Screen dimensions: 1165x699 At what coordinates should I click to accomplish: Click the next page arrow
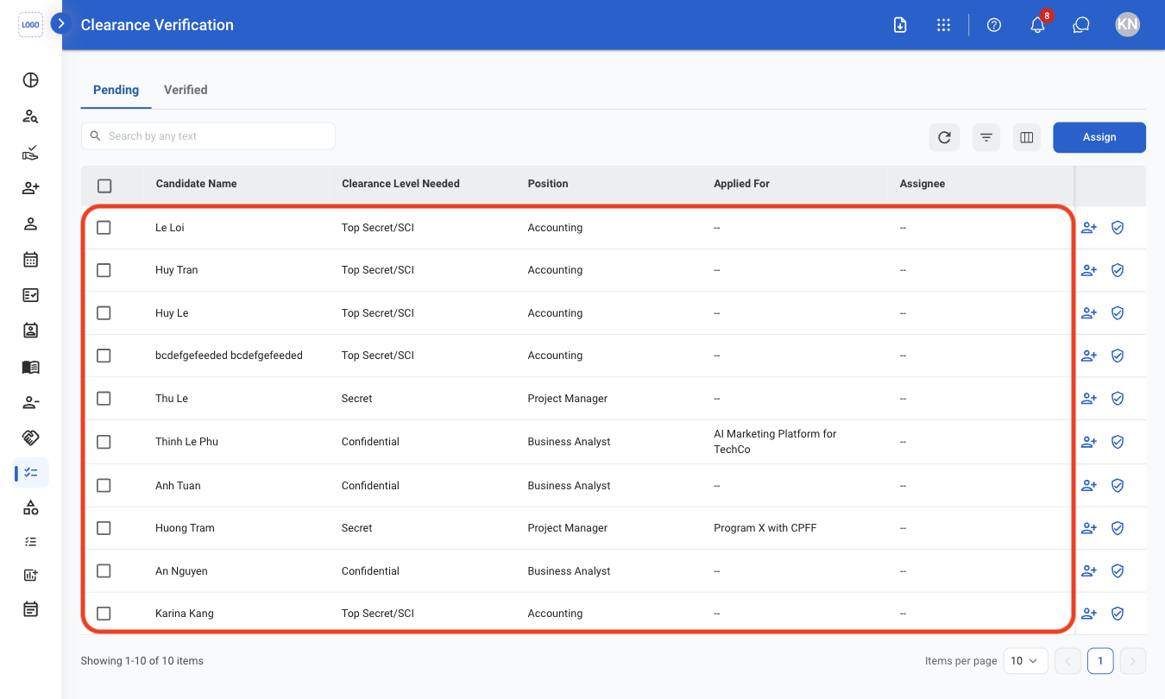tap(1132, 661)
